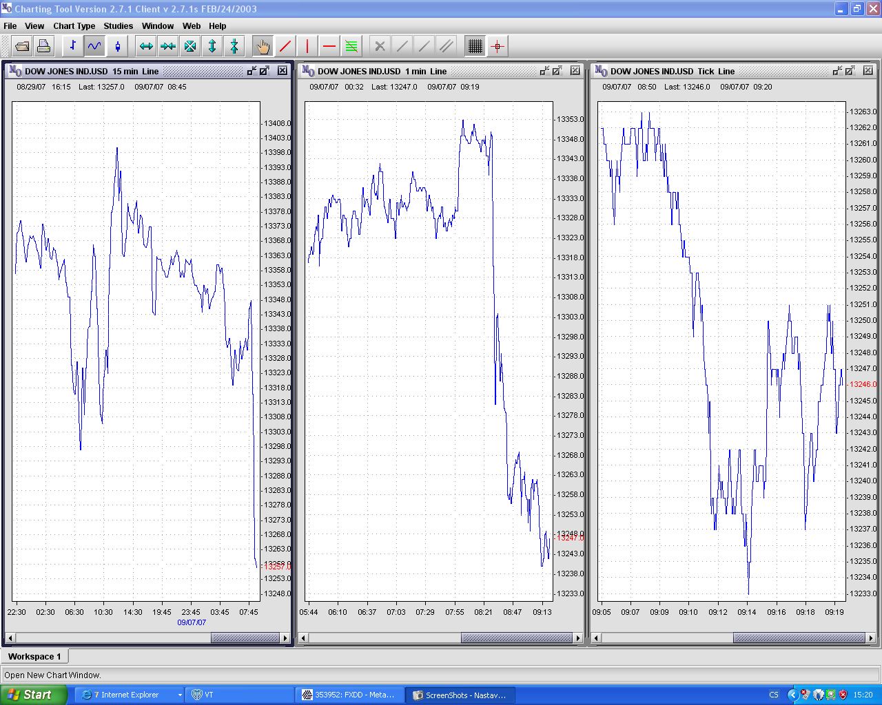Viewport: 882px width, 705px height.
Task: Click left scroll arrow in 1 min chart
Action: pos(303,638)
